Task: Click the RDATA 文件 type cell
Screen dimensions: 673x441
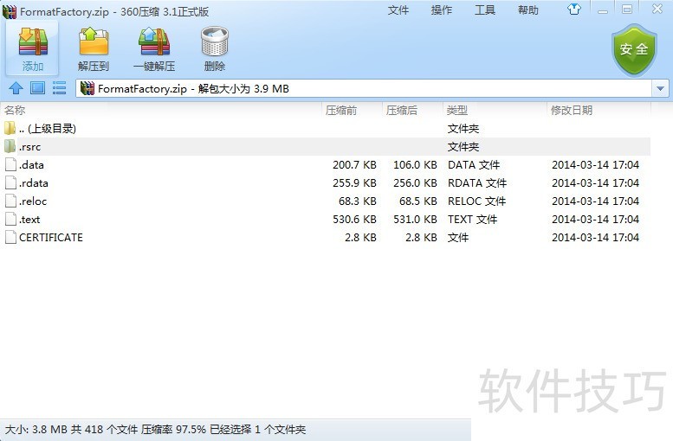Action: tap(477, 183)
